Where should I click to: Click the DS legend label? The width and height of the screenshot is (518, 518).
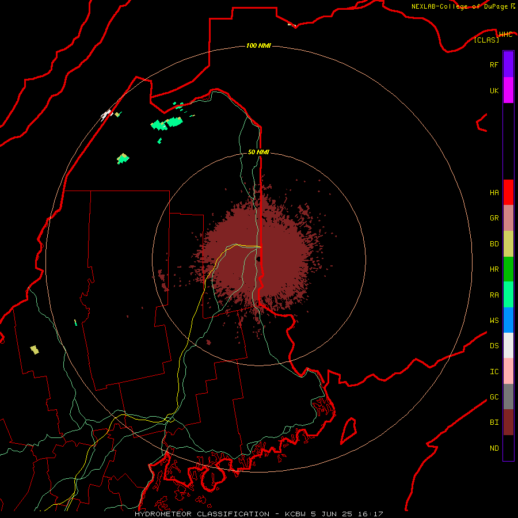[494, 346]
